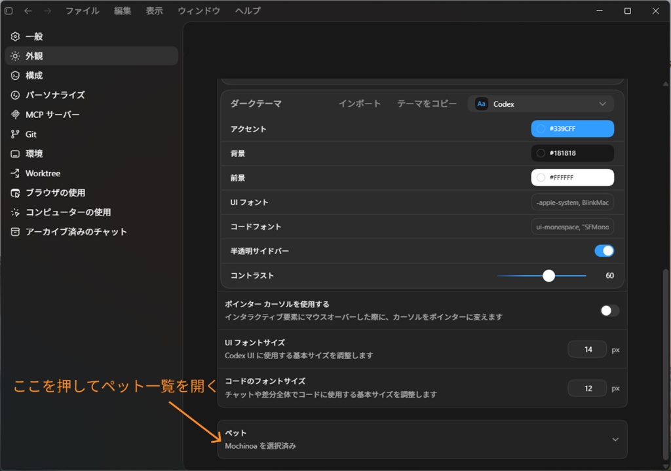
Task: Click アクセント color swatch #339CFF
Action: tap(573, 129)
